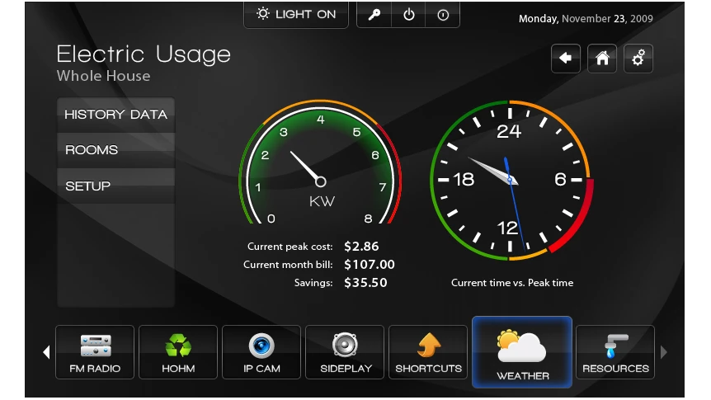This screenshot has height=400, width=711.
Task: Select ROOMS in the side menu
Action: tap(116, 150)
